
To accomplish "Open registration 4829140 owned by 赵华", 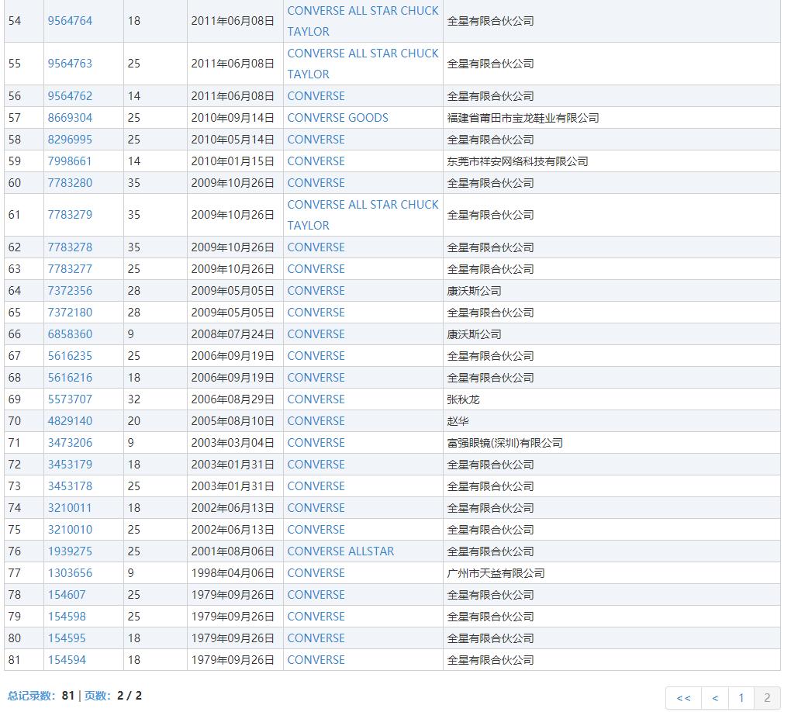I will (x=70, y=420).
